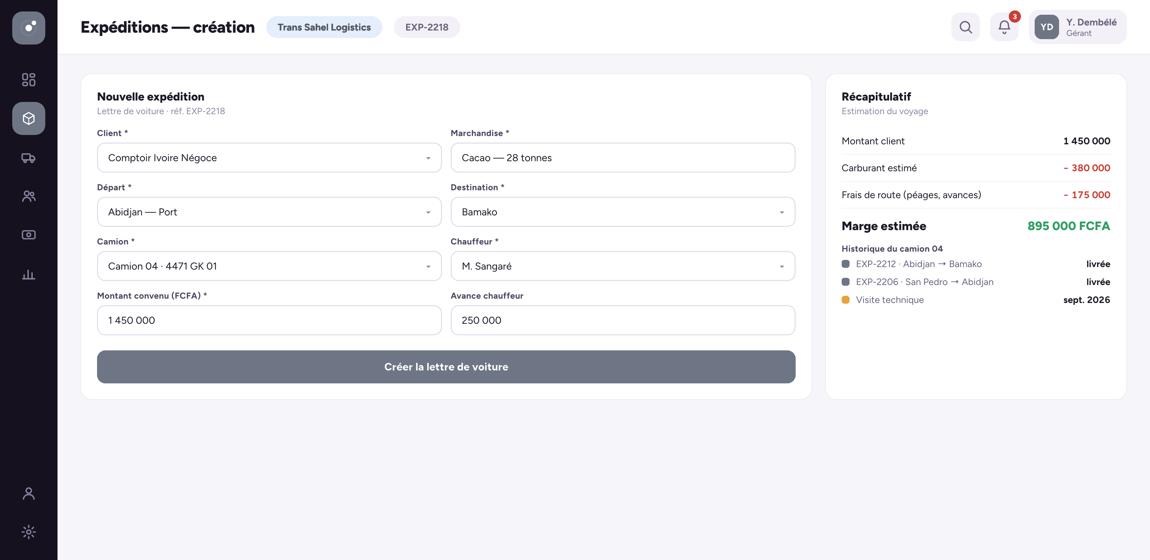
Task: Select the expeditions box icon in sidebar
Action: tap(29, 118)
